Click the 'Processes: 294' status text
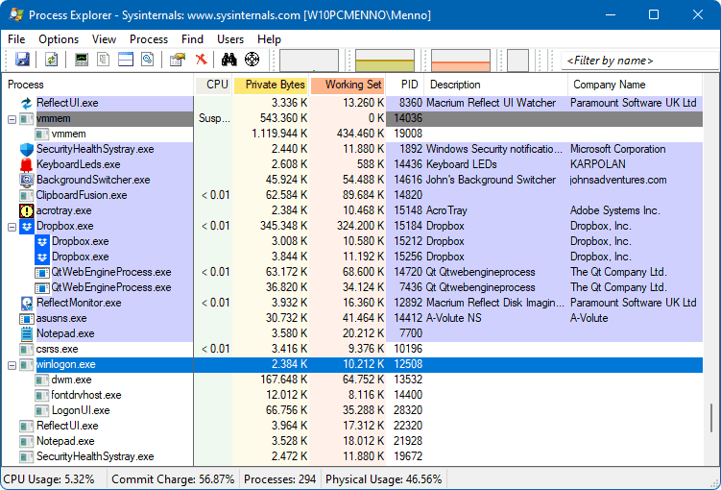Screen dimensions: 721x490 pos(280,479)
